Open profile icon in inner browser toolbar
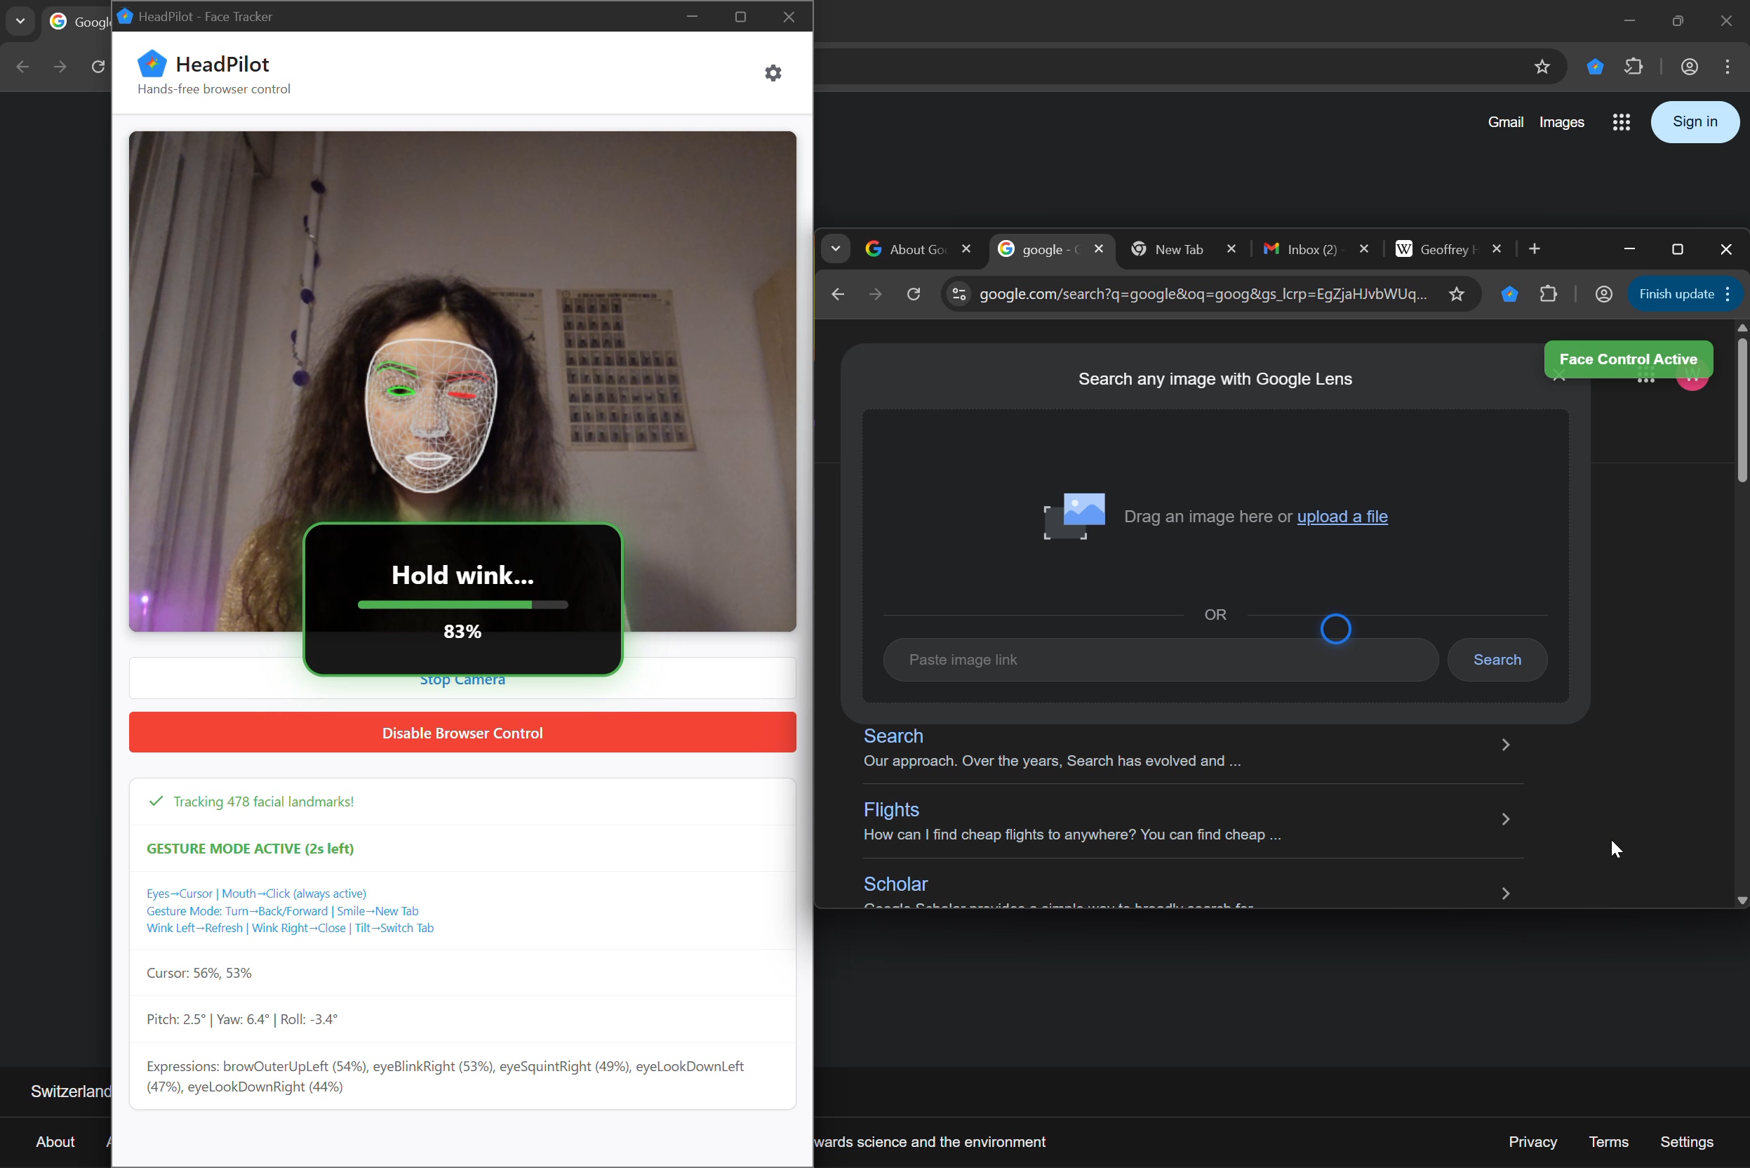This screenshot has height=1168, width=1750. pyautogui.click(x=1603, y=294)
